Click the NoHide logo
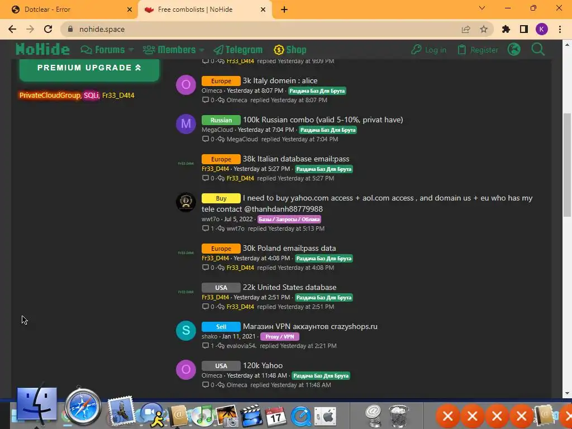 click(42, 49)
